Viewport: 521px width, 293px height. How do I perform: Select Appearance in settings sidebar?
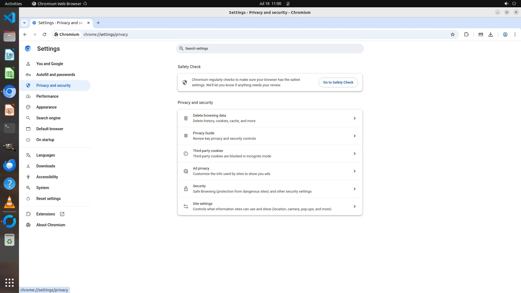pyautogui.click(x=46, y=107)
